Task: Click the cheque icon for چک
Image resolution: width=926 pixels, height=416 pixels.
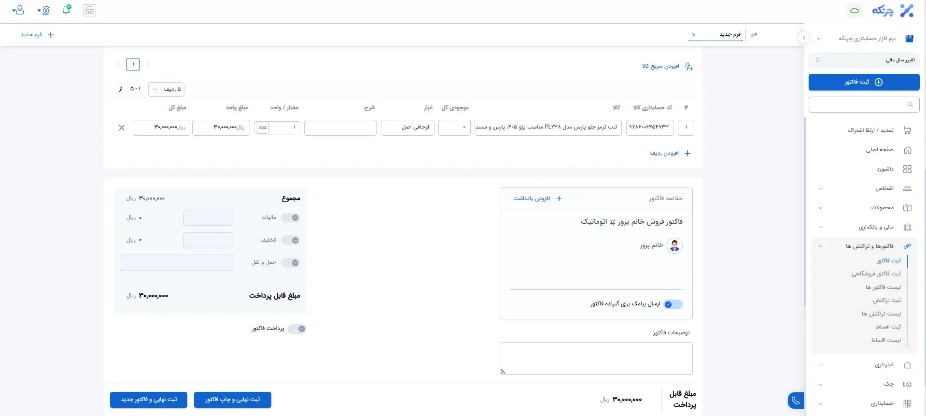Action: click(x=907, y=384)
